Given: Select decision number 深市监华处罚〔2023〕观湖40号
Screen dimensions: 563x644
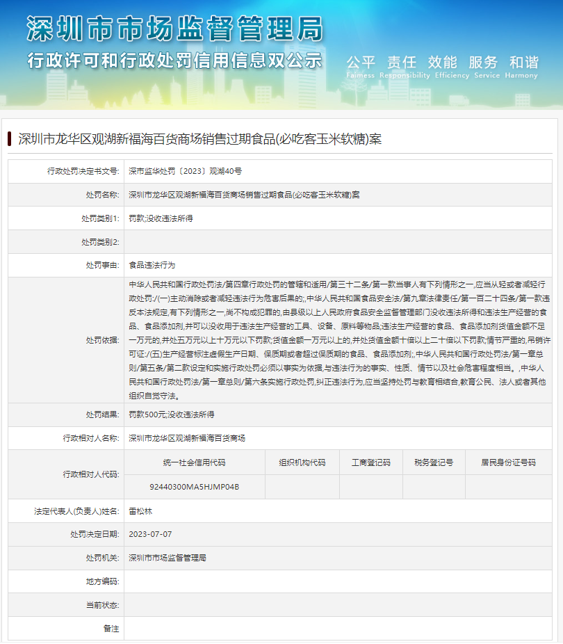Looking at the screenshot, I should coord(186,170).
